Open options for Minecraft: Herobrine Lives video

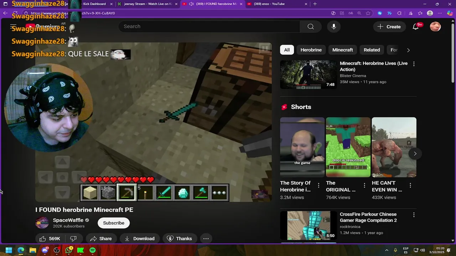coord(414,64)
